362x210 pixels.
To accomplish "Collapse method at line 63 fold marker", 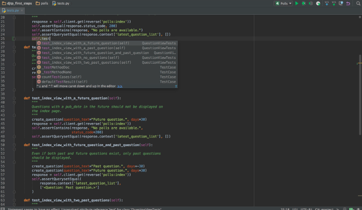I will tap(14, 200).
